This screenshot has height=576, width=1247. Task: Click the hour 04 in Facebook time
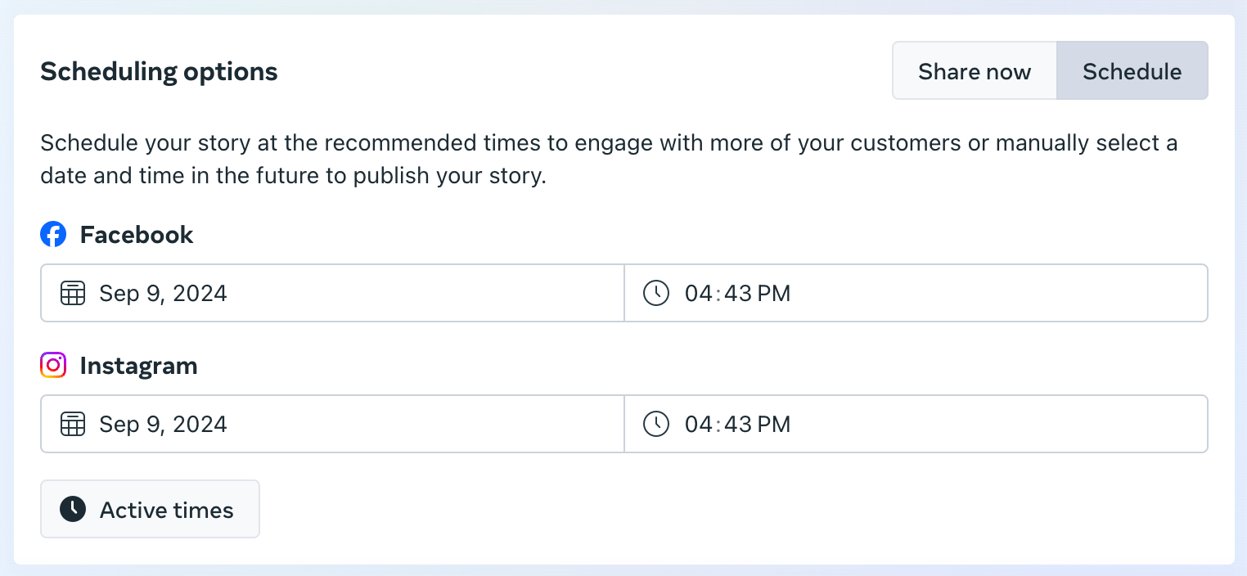(x=699, y=293)
